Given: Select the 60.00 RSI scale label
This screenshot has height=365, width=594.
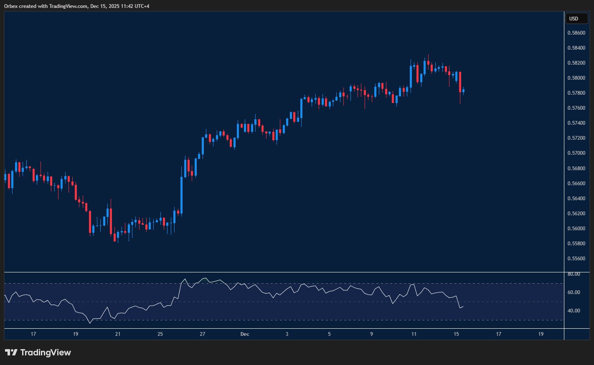Looking at the screenshot, I should [x=574, y=292].
